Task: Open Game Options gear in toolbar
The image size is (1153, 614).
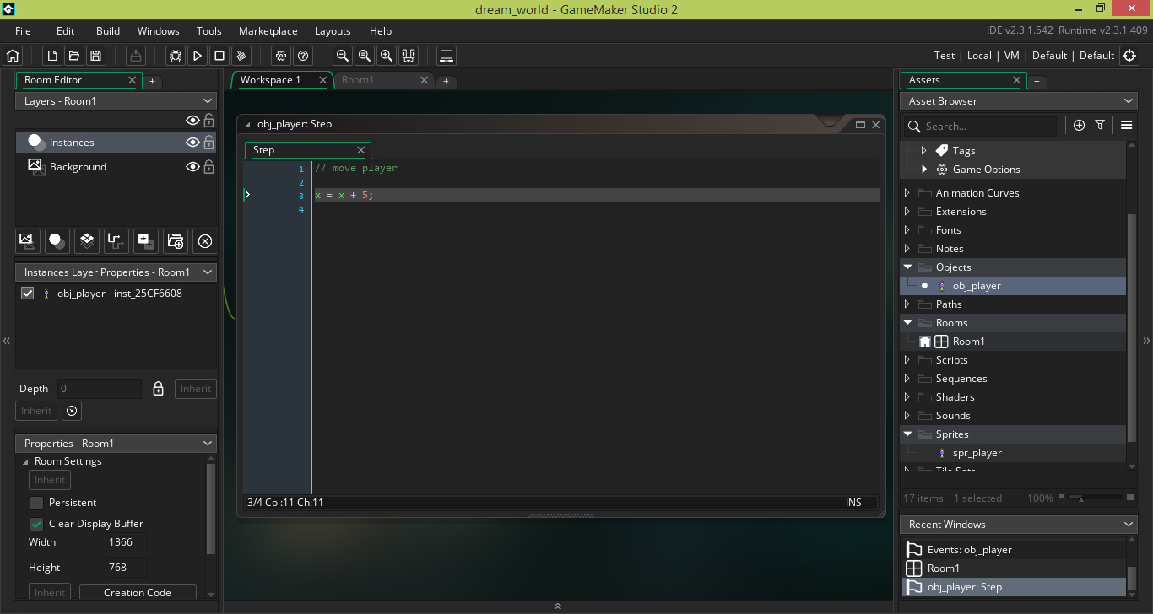Action: (281, 56)
